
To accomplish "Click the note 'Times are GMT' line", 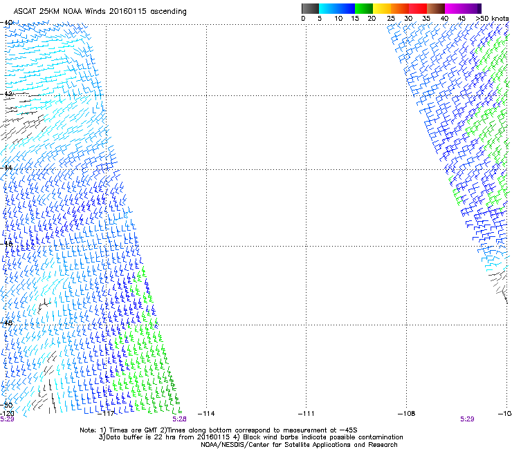I will [x=219, y=430].
